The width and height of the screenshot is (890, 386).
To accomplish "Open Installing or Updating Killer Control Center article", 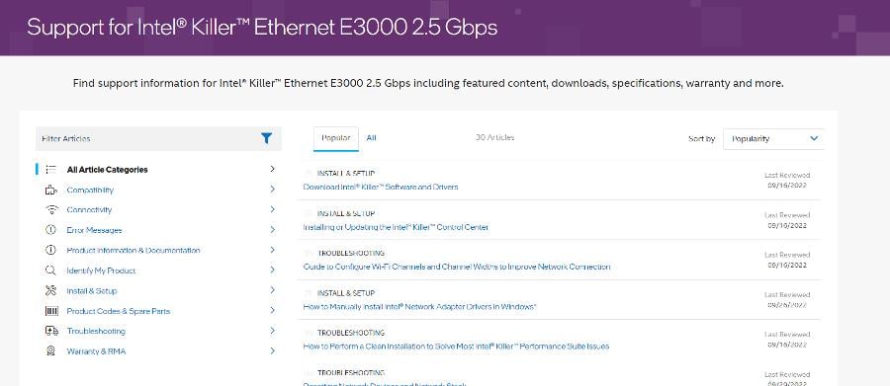I will pos(396,227).
